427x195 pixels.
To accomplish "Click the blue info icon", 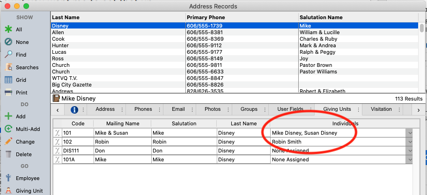I will click(74, 109).
